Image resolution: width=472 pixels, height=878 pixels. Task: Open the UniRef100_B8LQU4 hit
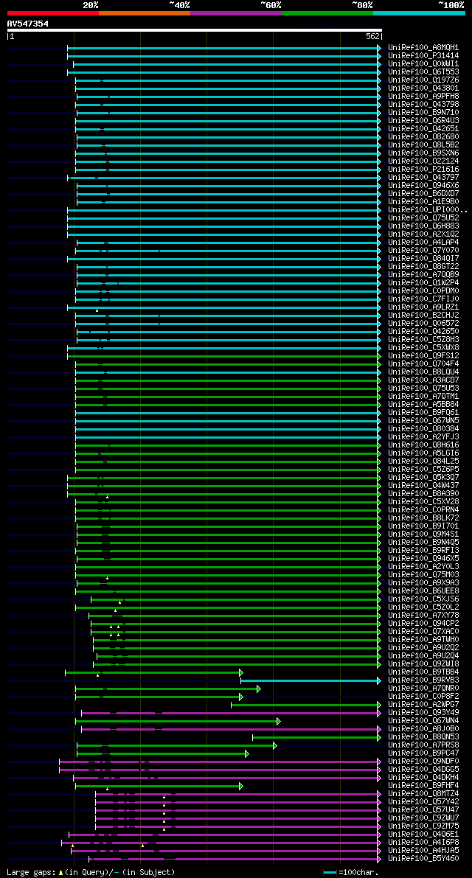coord(423,372)
